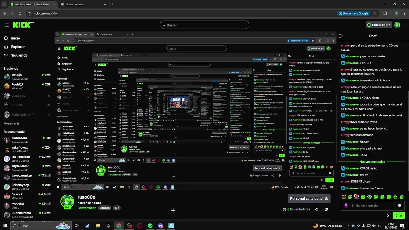Insert the heart-eyes green emote
This screenshot has height=230, width=409.
tap(350, 197)
